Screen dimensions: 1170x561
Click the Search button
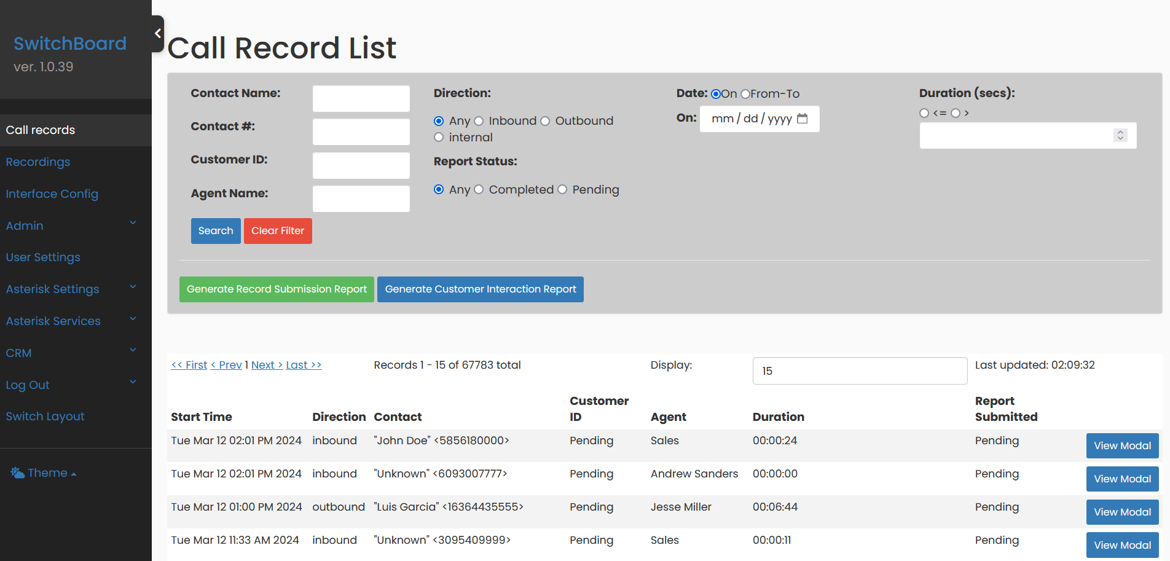click(216, 231)
